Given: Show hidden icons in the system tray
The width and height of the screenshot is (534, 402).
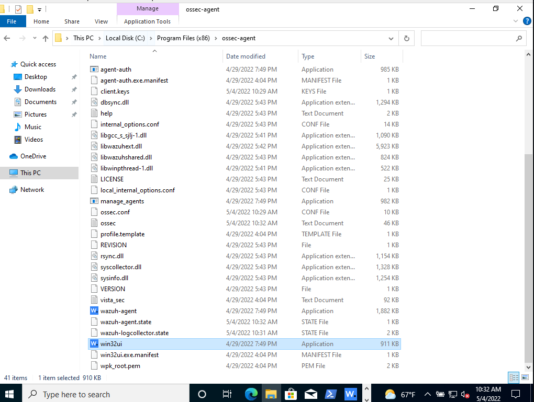Looking at the screenshot, I should point(427,394).
